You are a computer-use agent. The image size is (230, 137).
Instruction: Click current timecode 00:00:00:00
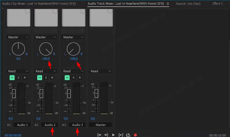coord(13,135)
